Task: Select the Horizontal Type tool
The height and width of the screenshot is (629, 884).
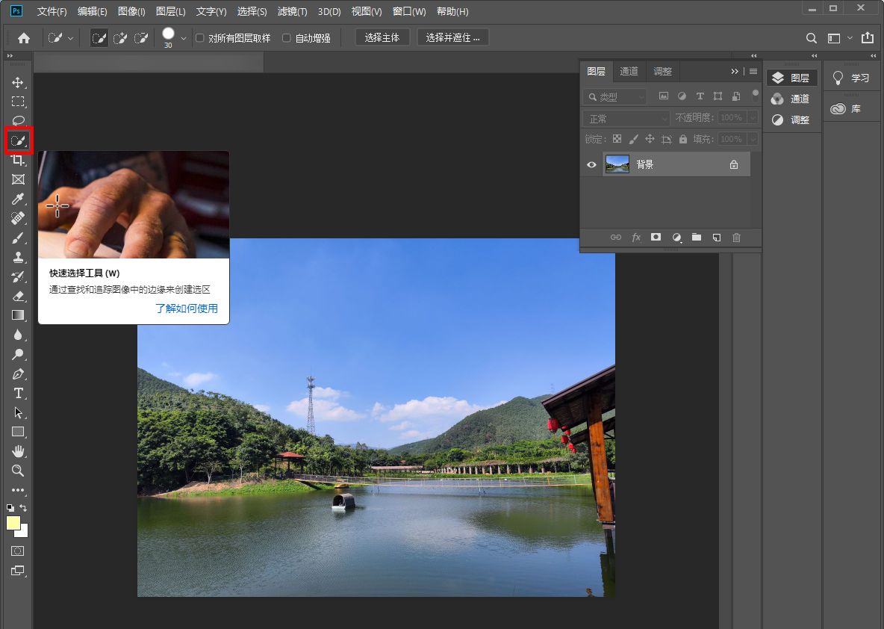Action: tap(18, 393)
